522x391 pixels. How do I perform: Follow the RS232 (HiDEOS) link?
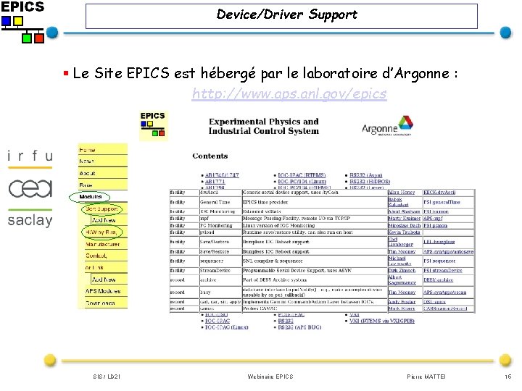coord(370,182)
